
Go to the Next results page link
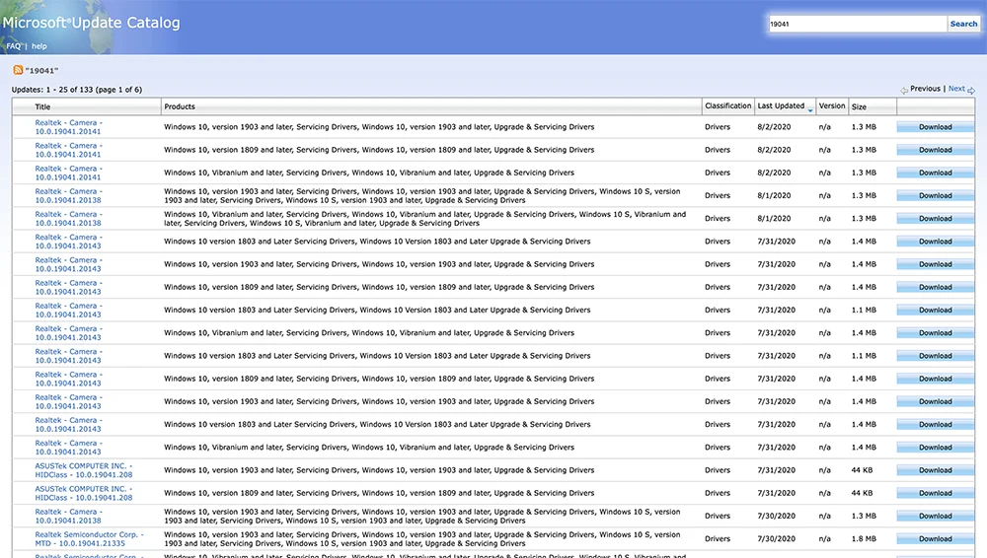click(956, 89)
